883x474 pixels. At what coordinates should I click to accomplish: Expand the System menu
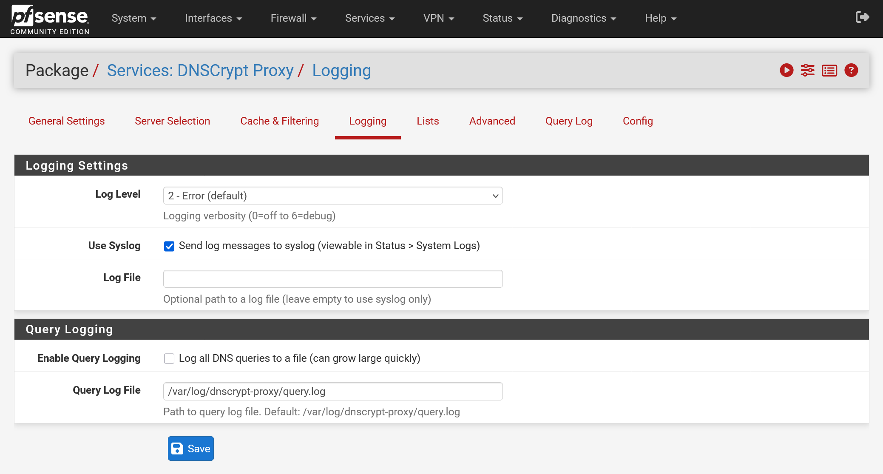pyautogui.click(x=134, y=18)
